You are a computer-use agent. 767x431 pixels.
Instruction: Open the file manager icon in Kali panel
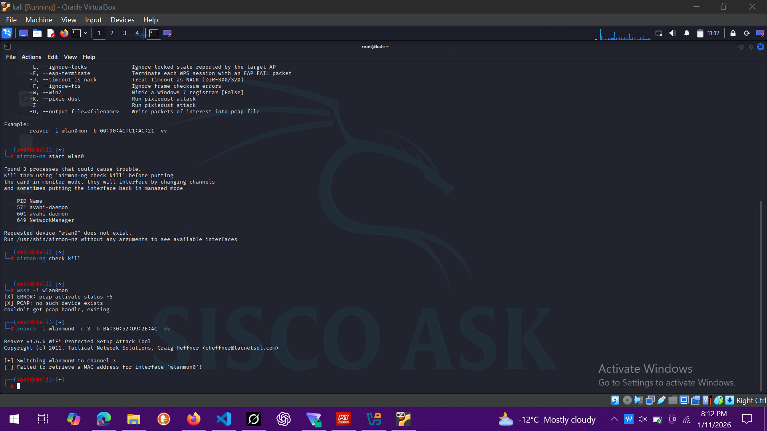pyautogui.click(x=37, y=33)
